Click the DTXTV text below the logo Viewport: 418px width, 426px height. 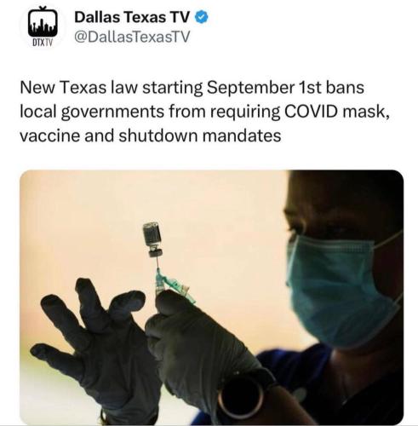(43, 43)
